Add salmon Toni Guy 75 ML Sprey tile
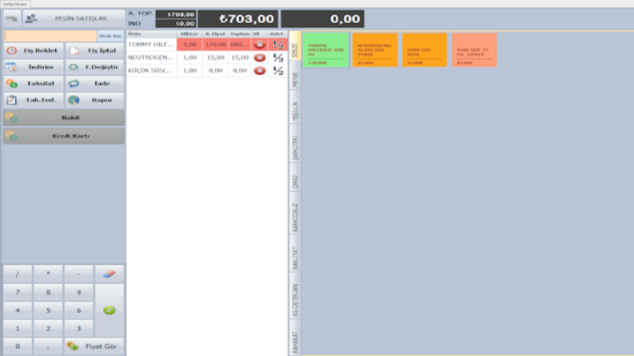This screenshot has width=634, height=356. tap(474, 49)
